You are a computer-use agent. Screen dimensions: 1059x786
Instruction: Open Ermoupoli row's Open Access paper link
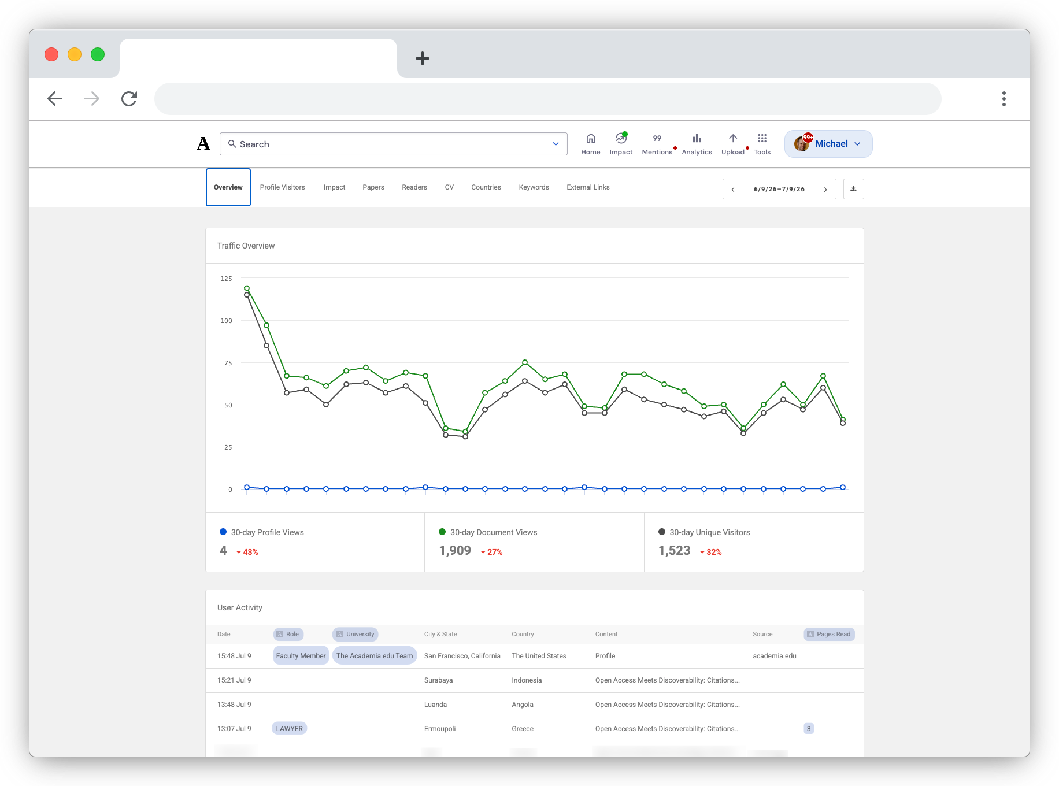tap(668, 729)
